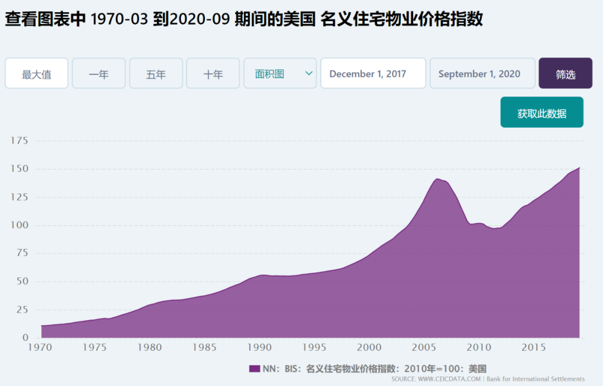The width and height of the screenshot is (603, 386).
Task: Edit the December 1, 2017 start date
Action: [x=373, y=74]
